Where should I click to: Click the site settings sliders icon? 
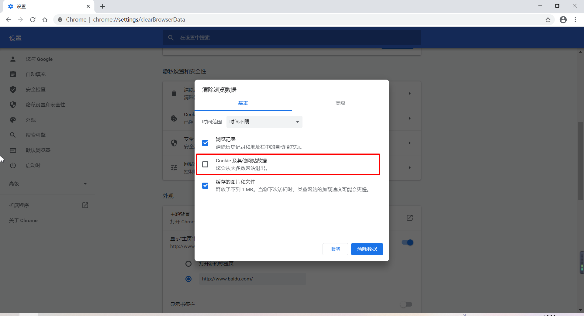coord(174,168)
